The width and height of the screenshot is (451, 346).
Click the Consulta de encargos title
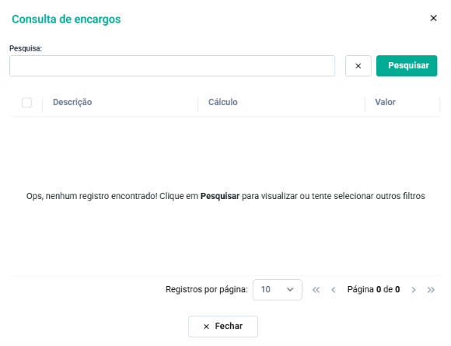tap(66, 19)
